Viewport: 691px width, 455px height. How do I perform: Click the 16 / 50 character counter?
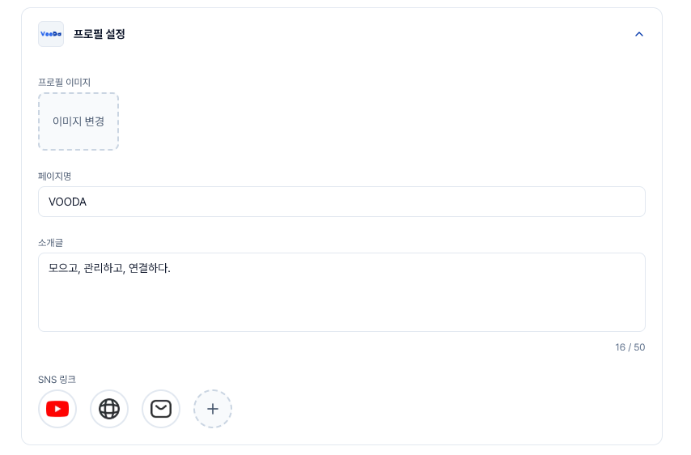(630, 347)
